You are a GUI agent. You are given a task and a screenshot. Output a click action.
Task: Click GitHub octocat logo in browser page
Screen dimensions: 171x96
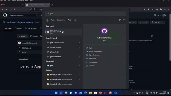tap(5, 15)
